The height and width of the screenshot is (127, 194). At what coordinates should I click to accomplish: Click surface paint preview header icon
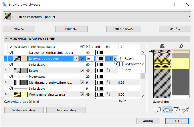point(181,46)
